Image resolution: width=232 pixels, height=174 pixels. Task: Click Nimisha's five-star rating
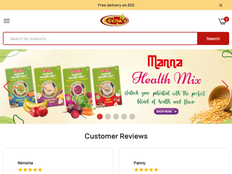coord(30,170)
